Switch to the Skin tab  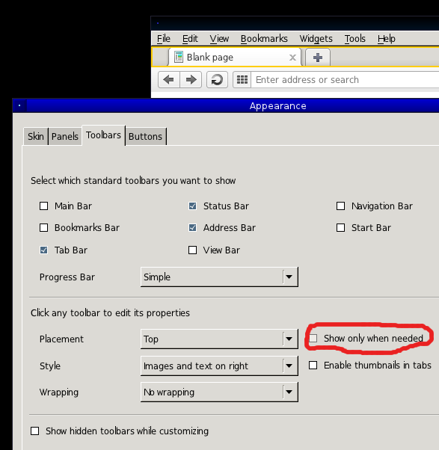[36, 136]
